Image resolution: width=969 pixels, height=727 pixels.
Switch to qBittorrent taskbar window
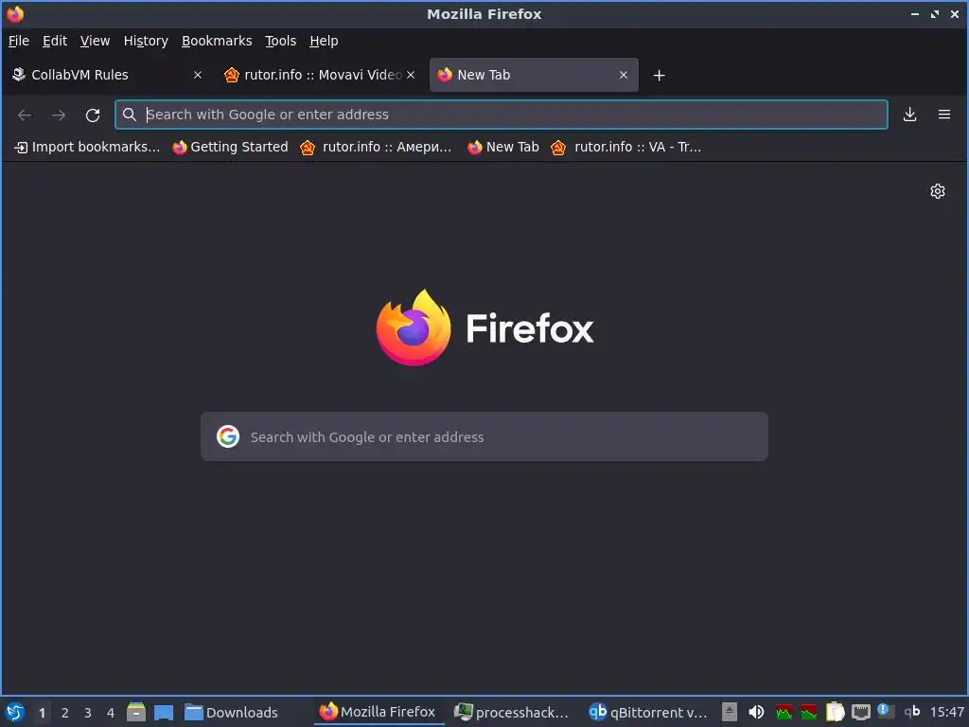click(x=647, y=712)
